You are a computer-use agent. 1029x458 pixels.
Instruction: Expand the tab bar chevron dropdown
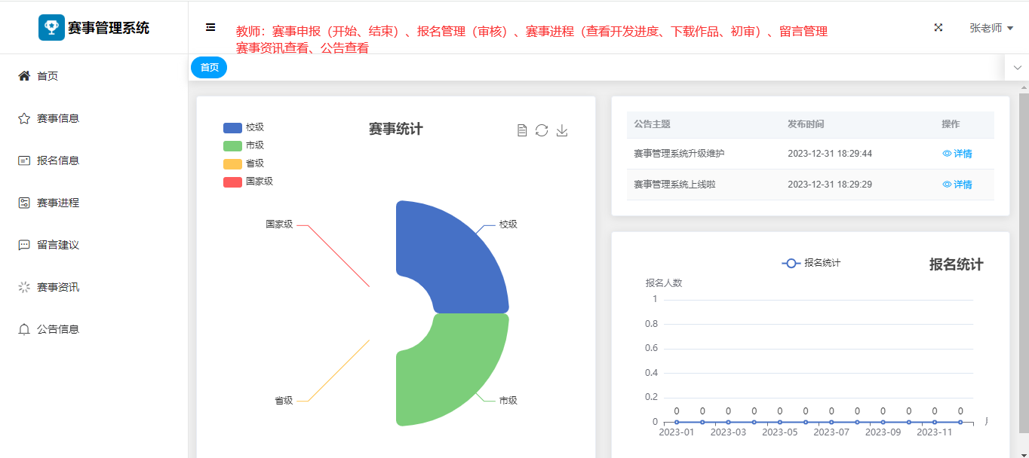tap(1017, 68)
